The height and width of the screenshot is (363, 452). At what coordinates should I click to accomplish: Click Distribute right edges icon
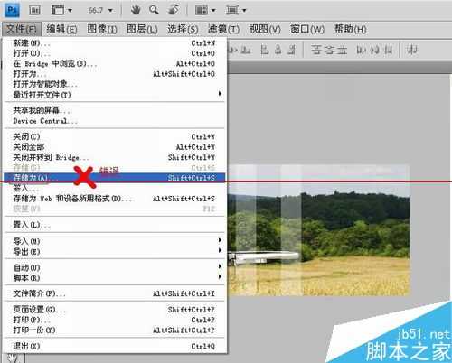(388, 50)
